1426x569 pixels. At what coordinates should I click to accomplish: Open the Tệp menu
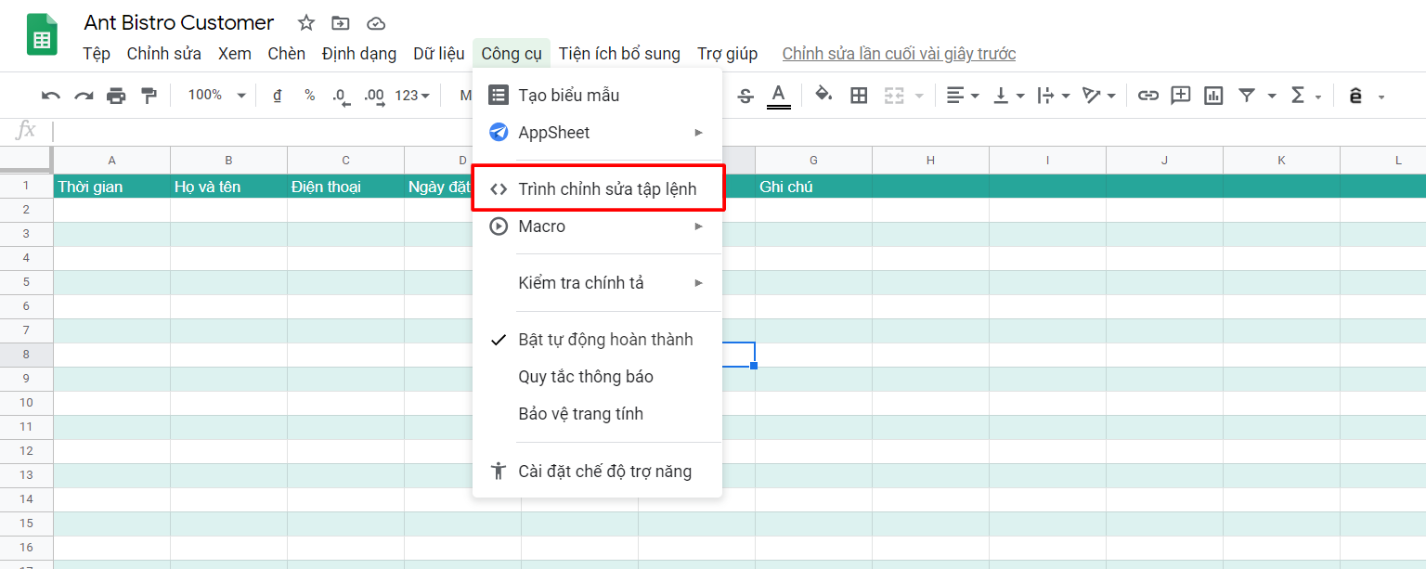point(97,54)
